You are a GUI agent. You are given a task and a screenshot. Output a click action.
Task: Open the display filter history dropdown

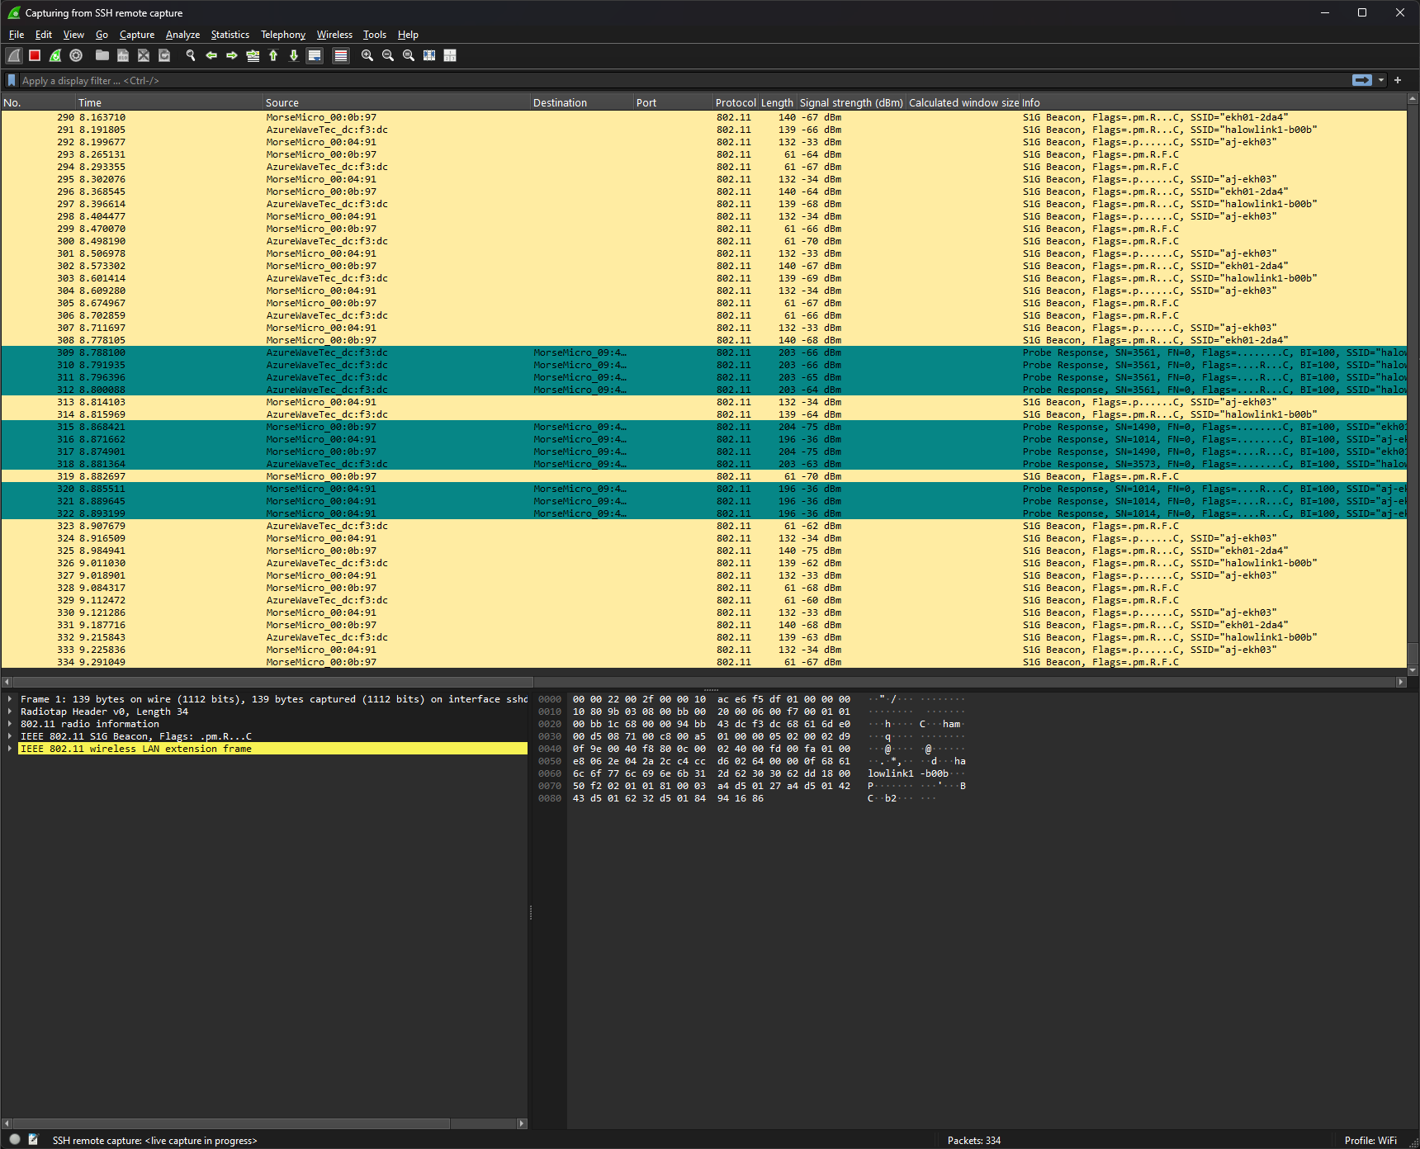click(x=1381, y=80)
